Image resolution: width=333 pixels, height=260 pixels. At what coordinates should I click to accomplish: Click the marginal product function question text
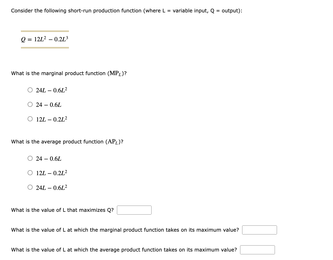pos(68,73)
